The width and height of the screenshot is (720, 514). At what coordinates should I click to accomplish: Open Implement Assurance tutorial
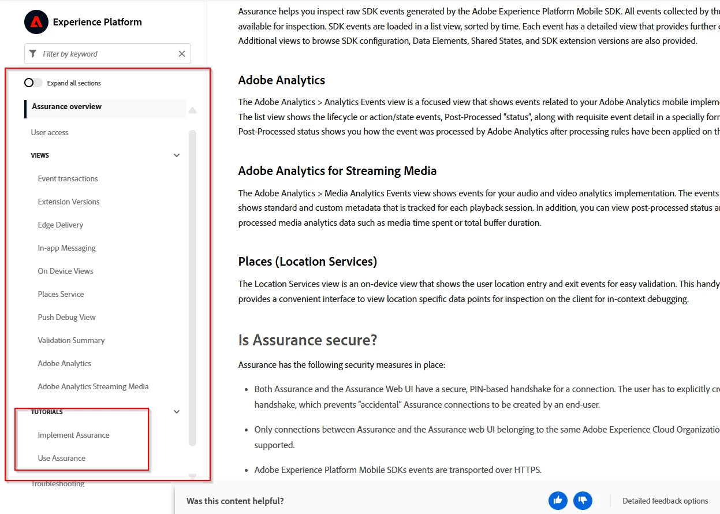[x=73, y=435]
